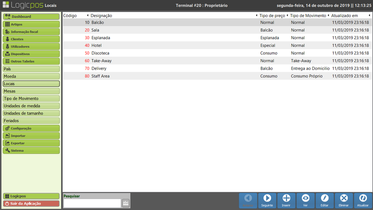373x210 pixels.
Task: Select the Tipo de Movimento menu item
Action: pos(31,99)
